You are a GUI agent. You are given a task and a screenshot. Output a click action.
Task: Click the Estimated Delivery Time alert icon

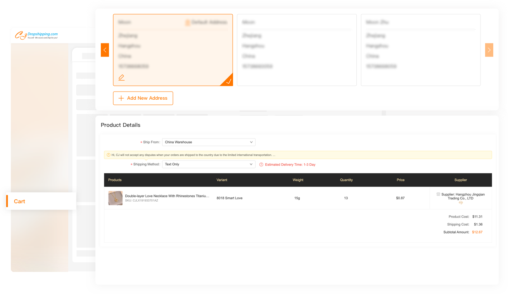coord(261,164)
